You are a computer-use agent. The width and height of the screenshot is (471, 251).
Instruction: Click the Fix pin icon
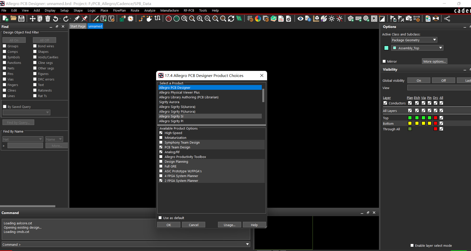77,19
